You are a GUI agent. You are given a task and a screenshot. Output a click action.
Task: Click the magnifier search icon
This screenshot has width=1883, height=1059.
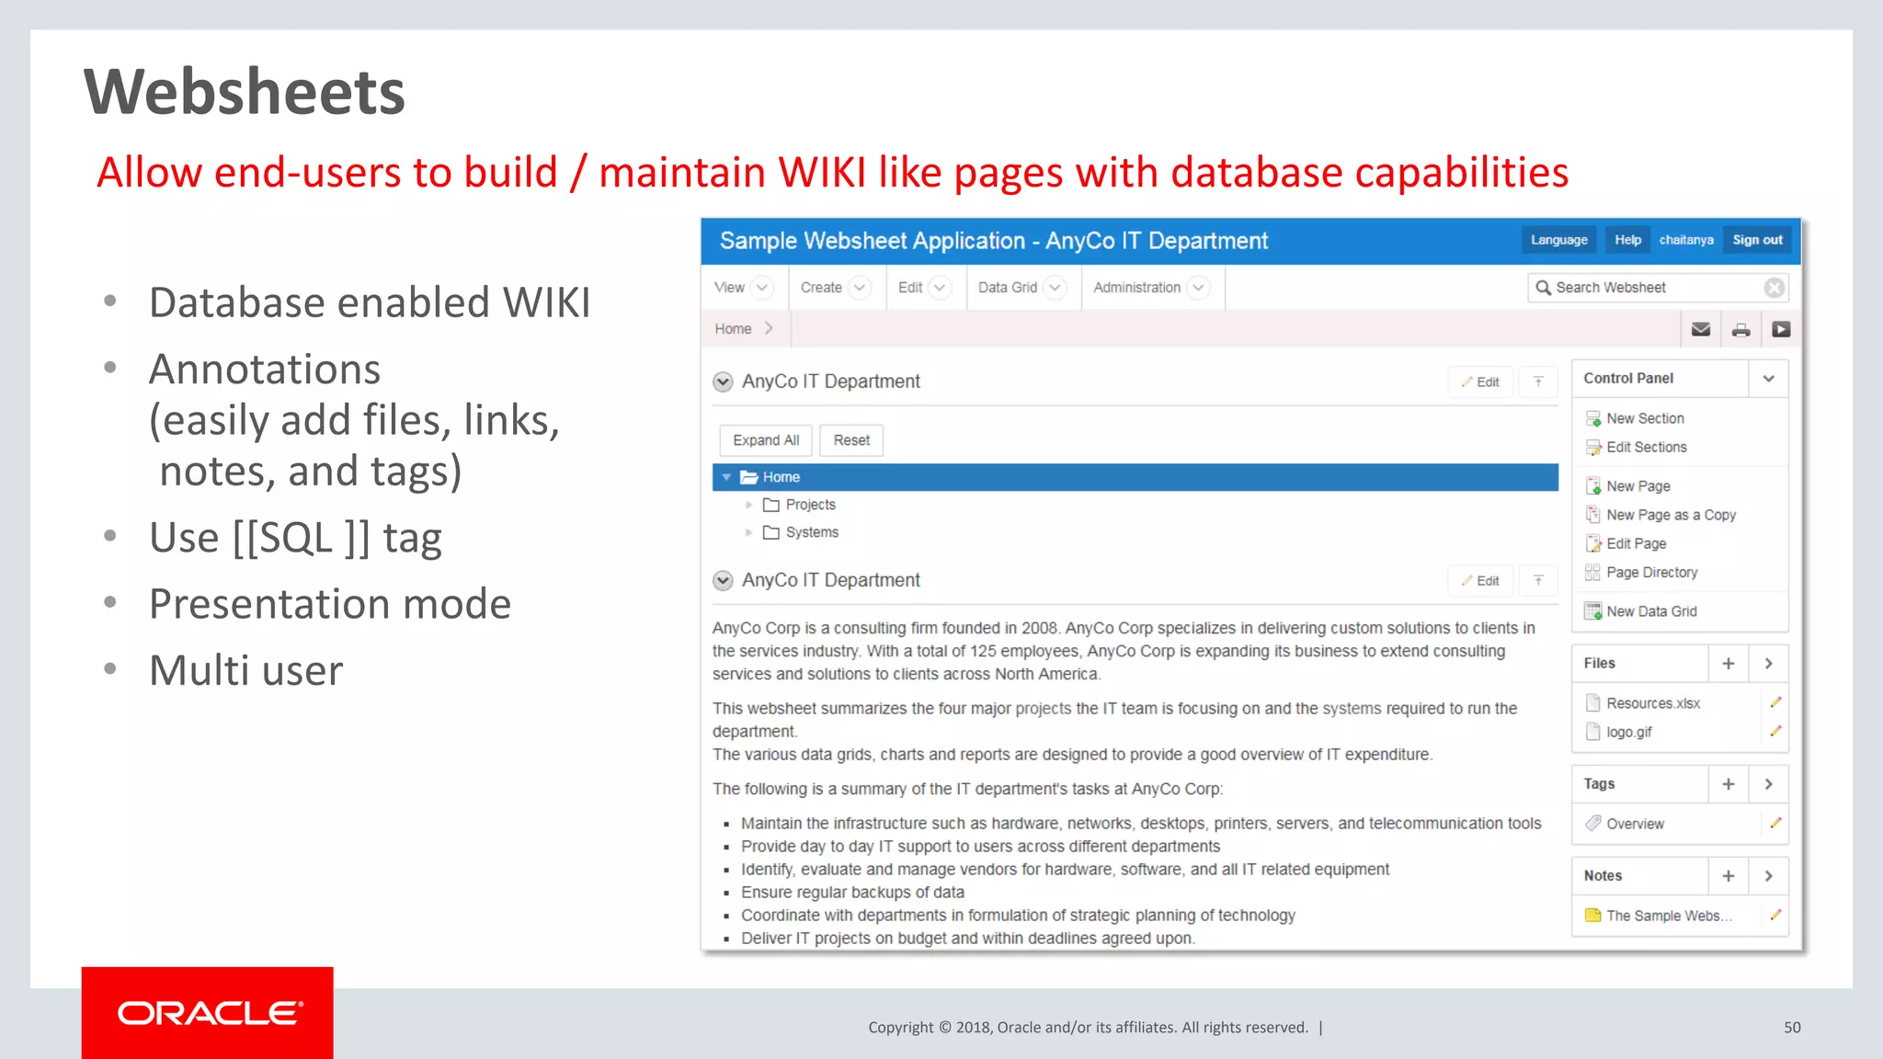point(1543,288)
